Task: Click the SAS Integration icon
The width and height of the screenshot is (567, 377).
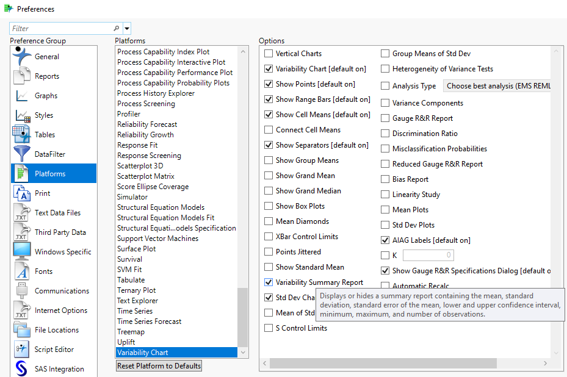Action: [23, 369]
